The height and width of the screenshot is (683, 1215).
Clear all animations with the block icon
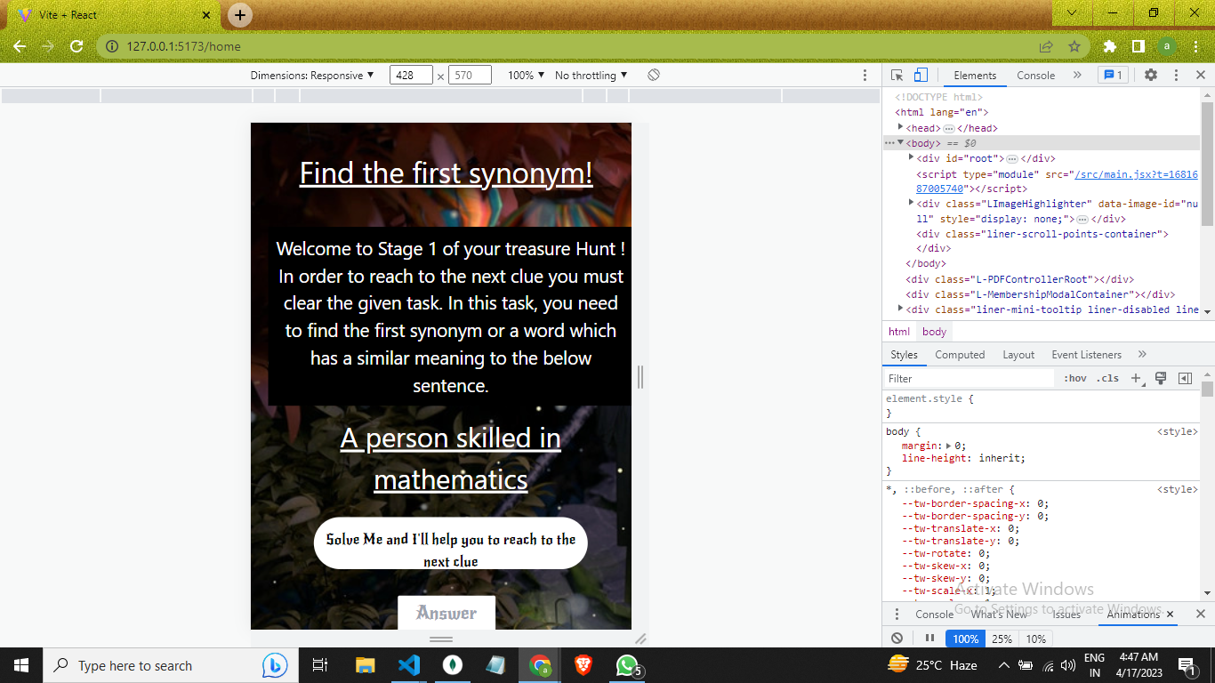[897, 638]
